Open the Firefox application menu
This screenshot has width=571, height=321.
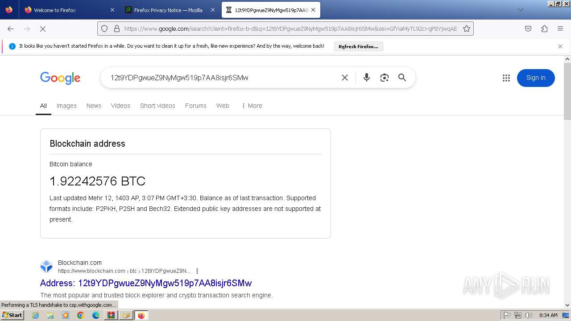pos(560,29)
